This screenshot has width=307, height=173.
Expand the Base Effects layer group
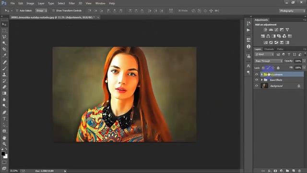pos(262,80)
